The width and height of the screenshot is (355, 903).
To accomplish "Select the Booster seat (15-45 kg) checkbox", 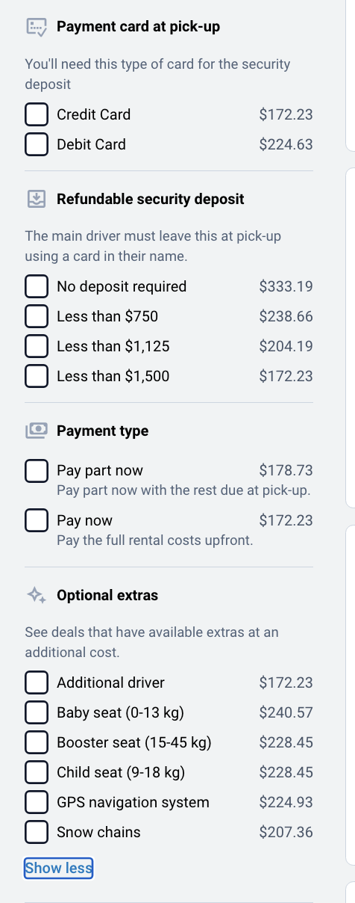I will [x=37, y=742].
